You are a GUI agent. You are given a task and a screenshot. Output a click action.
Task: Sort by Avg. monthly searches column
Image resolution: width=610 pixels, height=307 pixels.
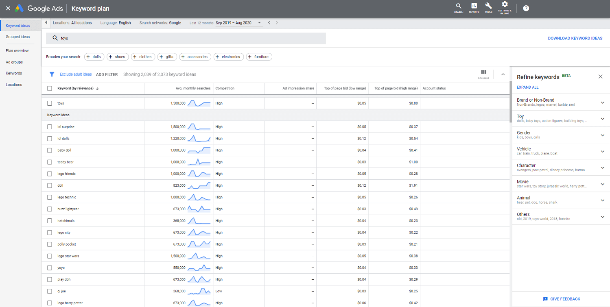193,88
